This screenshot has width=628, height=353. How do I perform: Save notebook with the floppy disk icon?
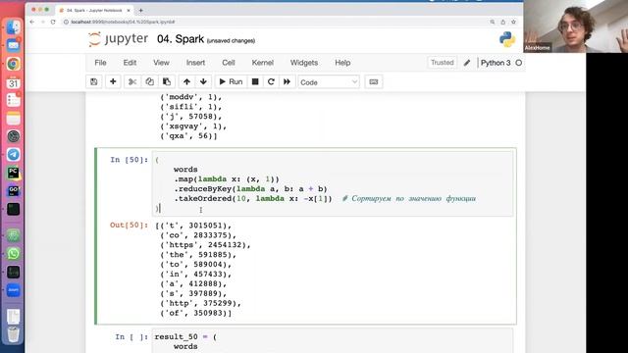coord(94,81)
